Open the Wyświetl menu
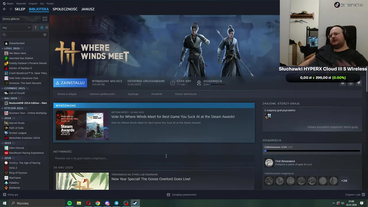368x207 pixels. pos(21,3)
